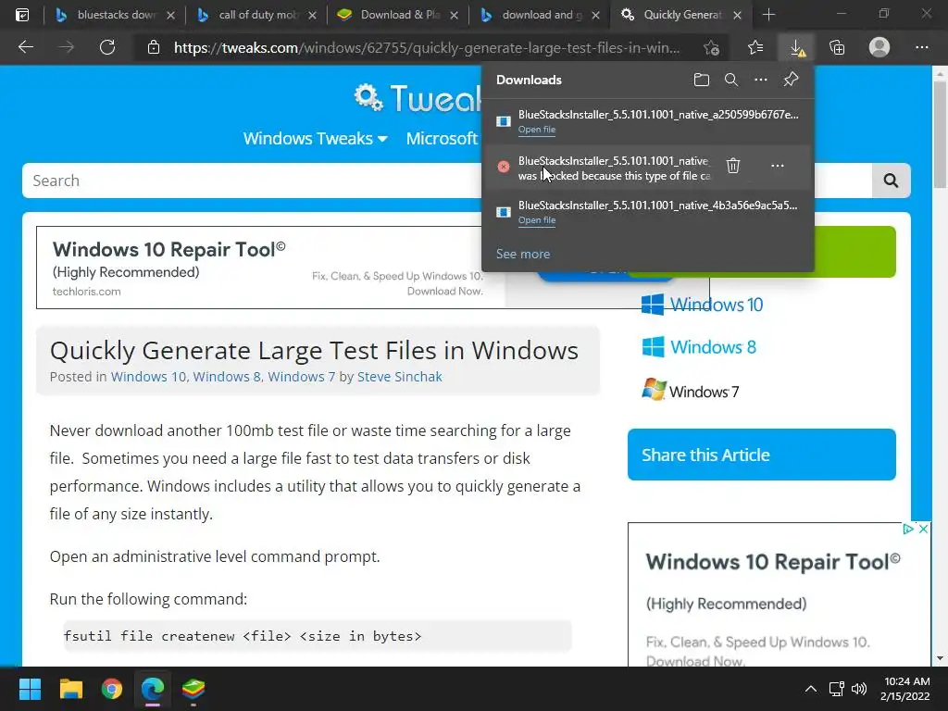The width and height of the screenshot is (948, 711).
Task: Click the browser address bar URL
Action: tap(426, 48)
